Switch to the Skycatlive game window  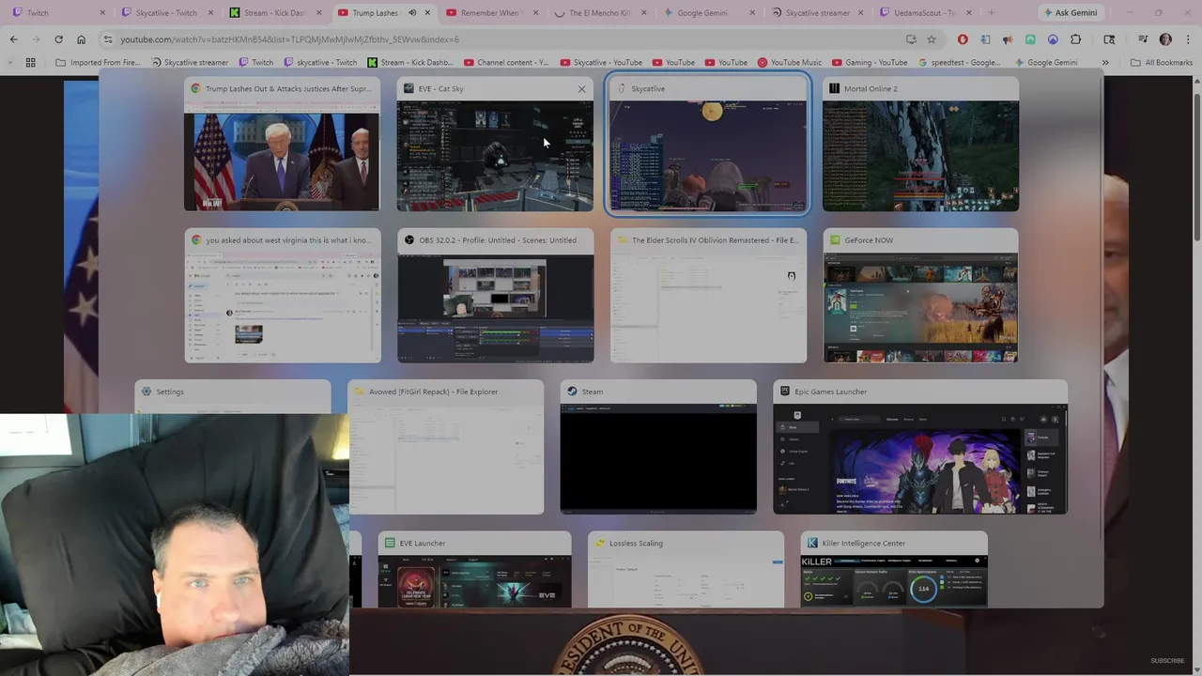(708, 145)
